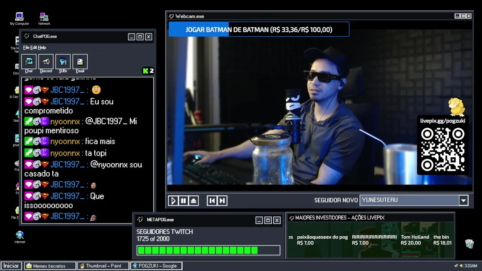Open the File menu in ChatPOG

point(26,47)
